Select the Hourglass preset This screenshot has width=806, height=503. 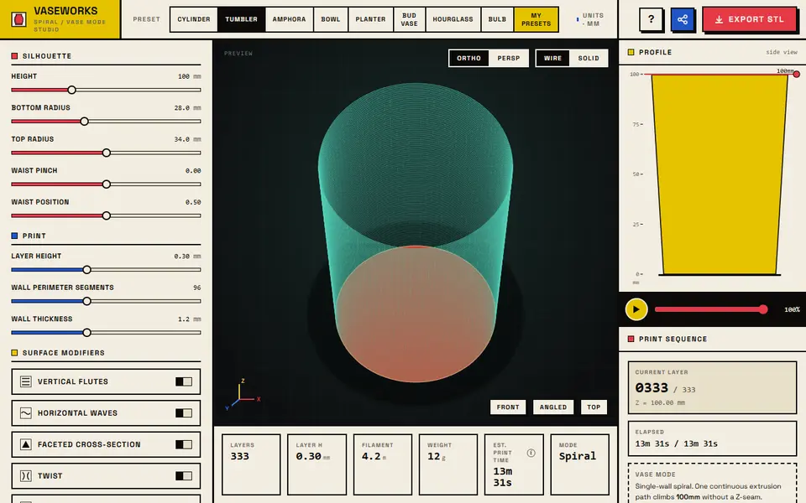click(x=453, y=19)
